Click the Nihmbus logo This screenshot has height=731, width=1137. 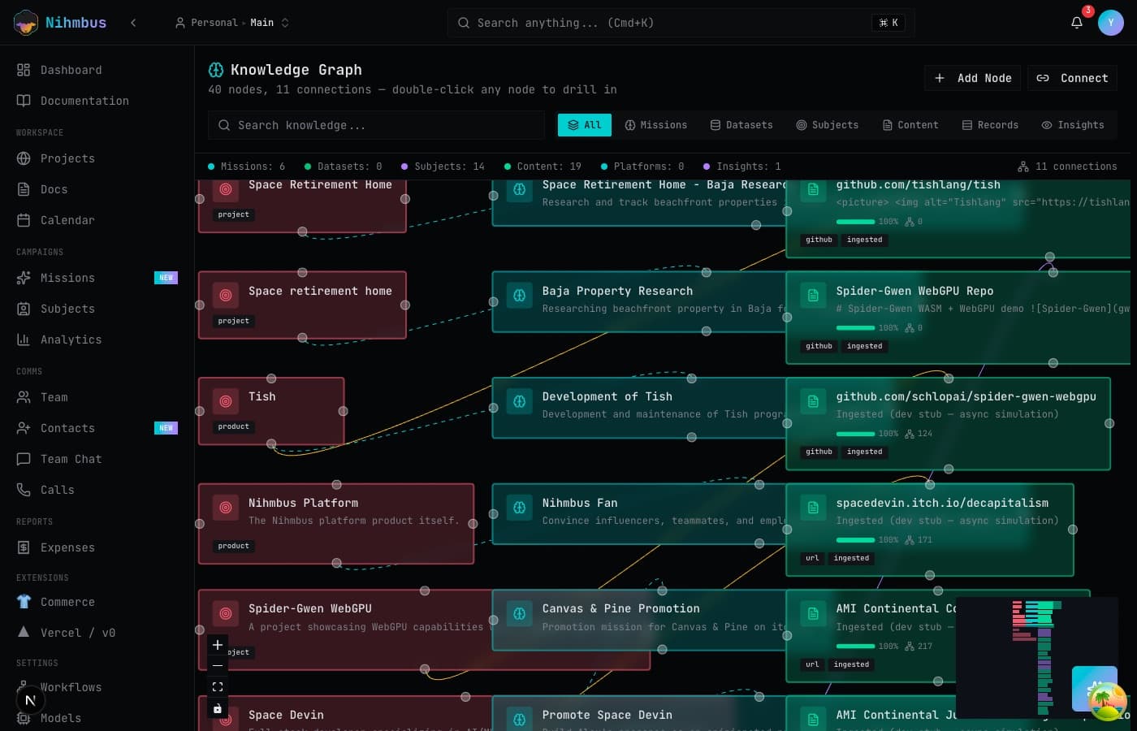60,23
